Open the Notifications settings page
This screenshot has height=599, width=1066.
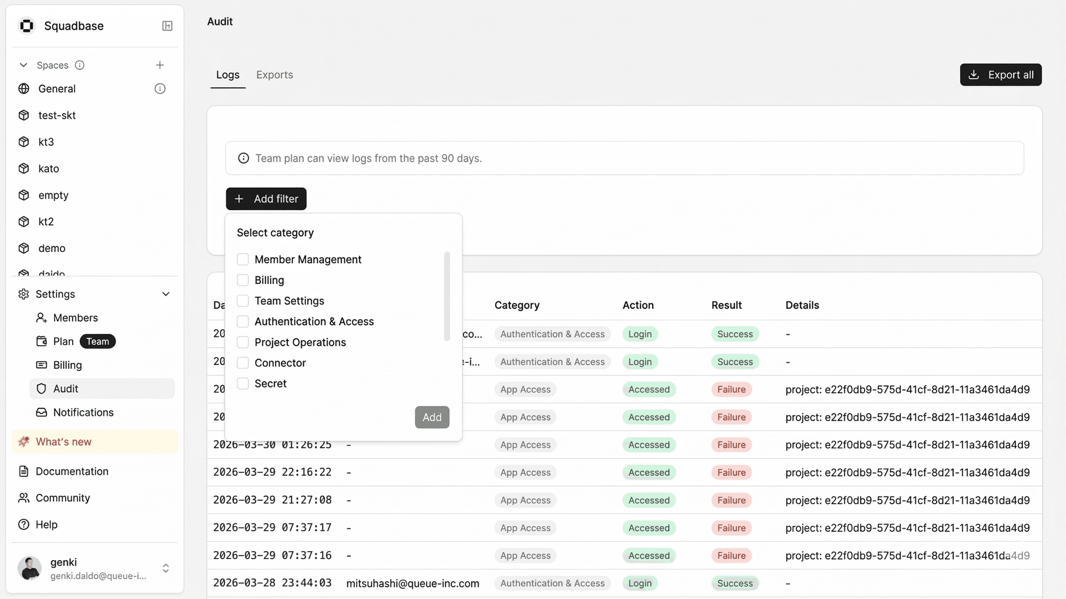point(83,412)
